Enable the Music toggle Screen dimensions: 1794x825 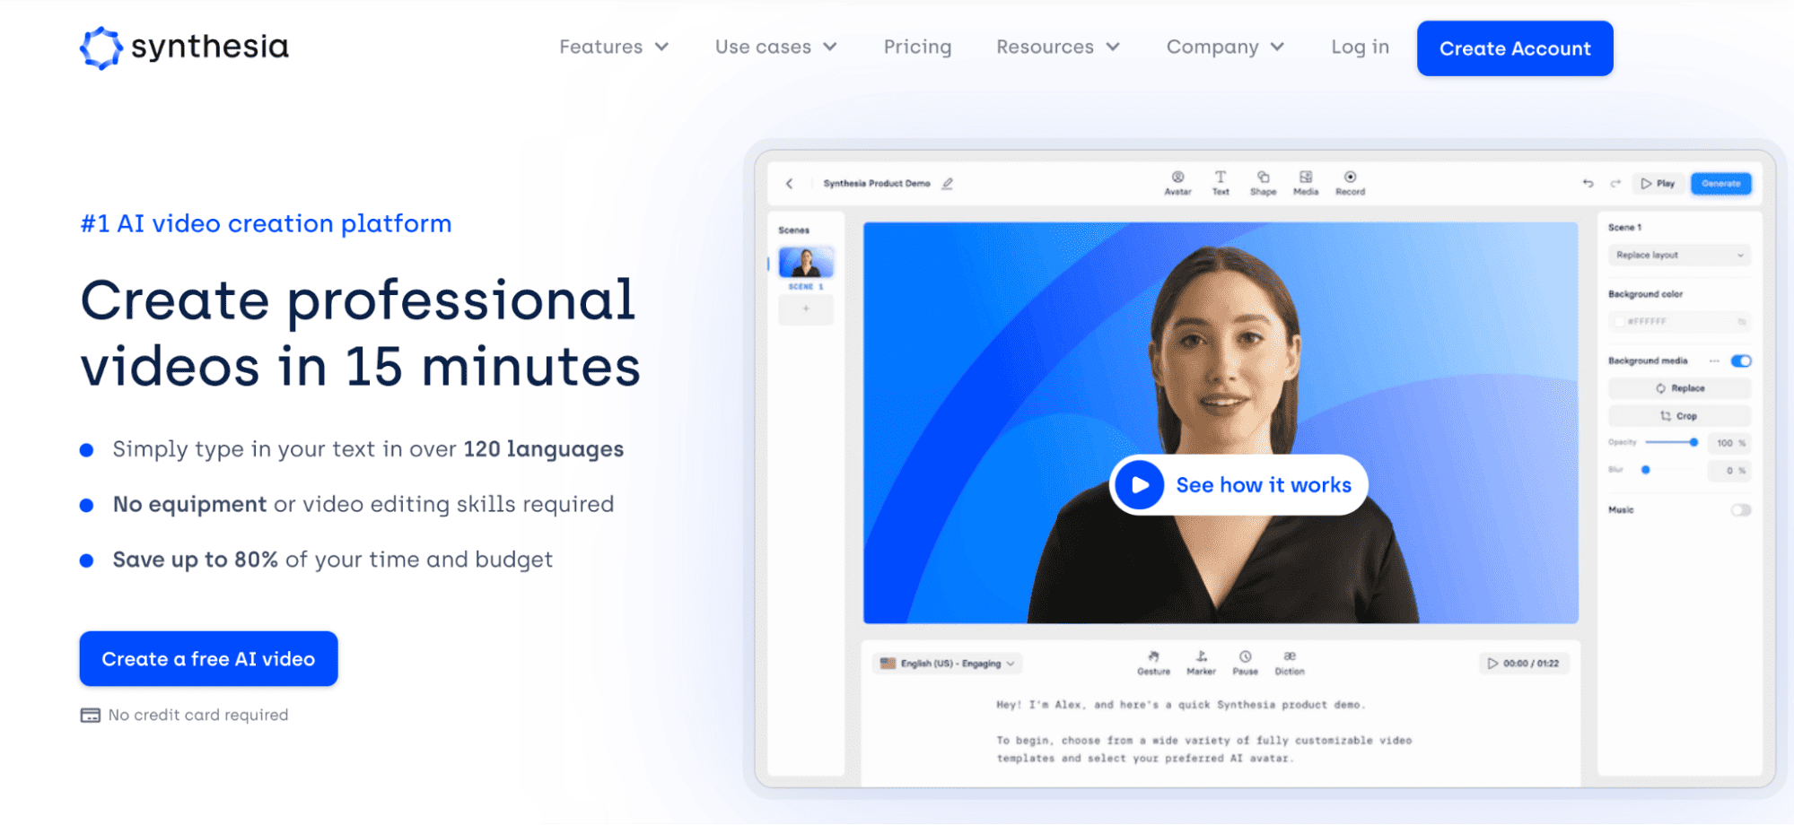pos(1741,510)
